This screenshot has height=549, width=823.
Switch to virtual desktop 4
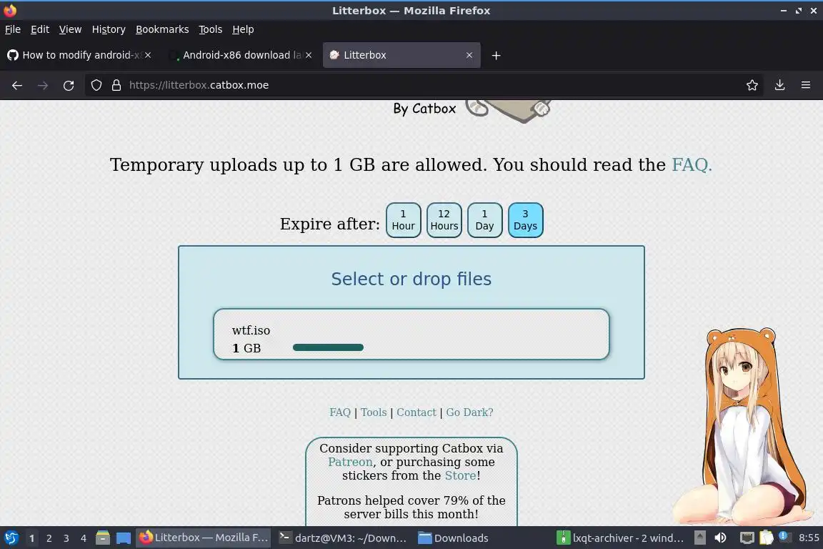coord(84,538)
